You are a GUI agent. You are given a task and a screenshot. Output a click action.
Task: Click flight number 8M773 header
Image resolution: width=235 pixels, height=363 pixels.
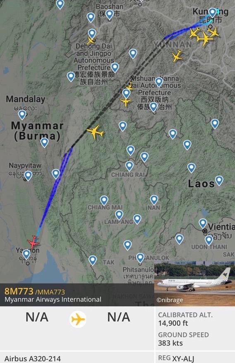tap(19, 291)
